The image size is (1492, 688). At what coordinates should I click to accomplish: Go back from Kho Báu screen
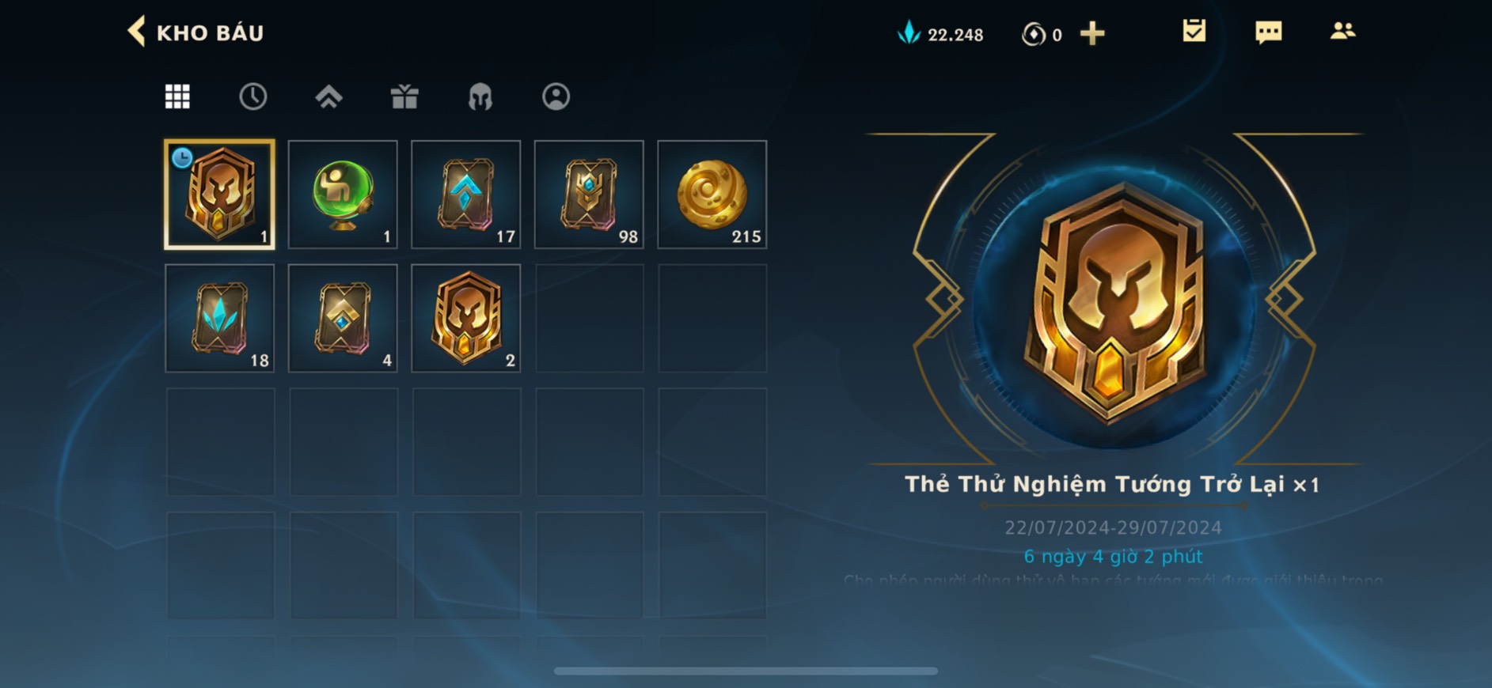137,32
